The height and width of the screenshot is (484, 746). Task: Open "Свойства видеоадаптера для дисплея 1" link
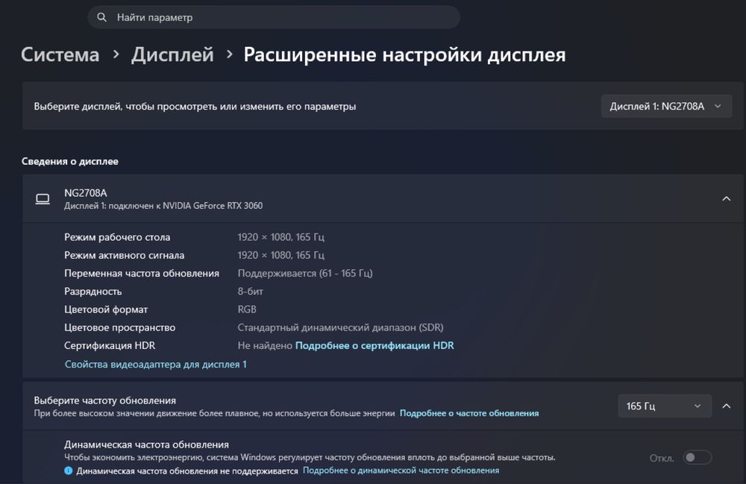[x=156, y=364]
